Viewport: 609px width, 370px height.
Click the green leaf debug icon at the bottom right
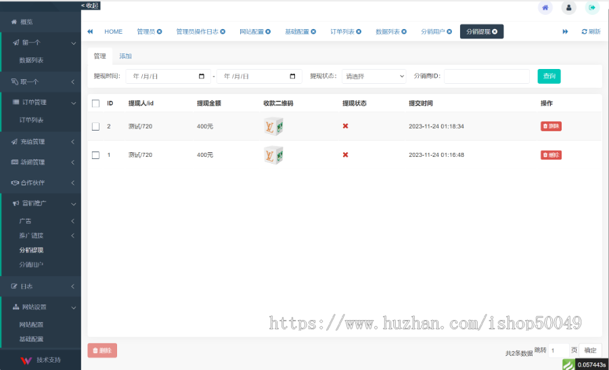[x=568, y=365]
